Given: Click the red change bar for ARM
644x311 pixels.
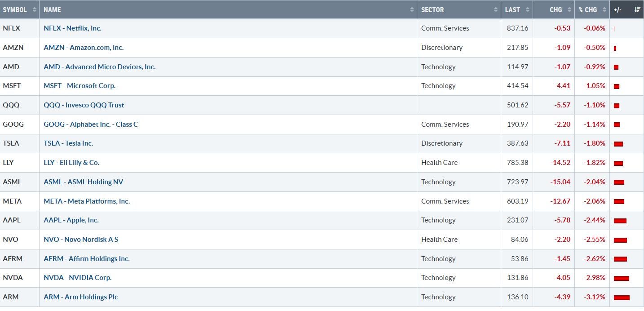Looking at the screenshot, I should pos(622,298).
